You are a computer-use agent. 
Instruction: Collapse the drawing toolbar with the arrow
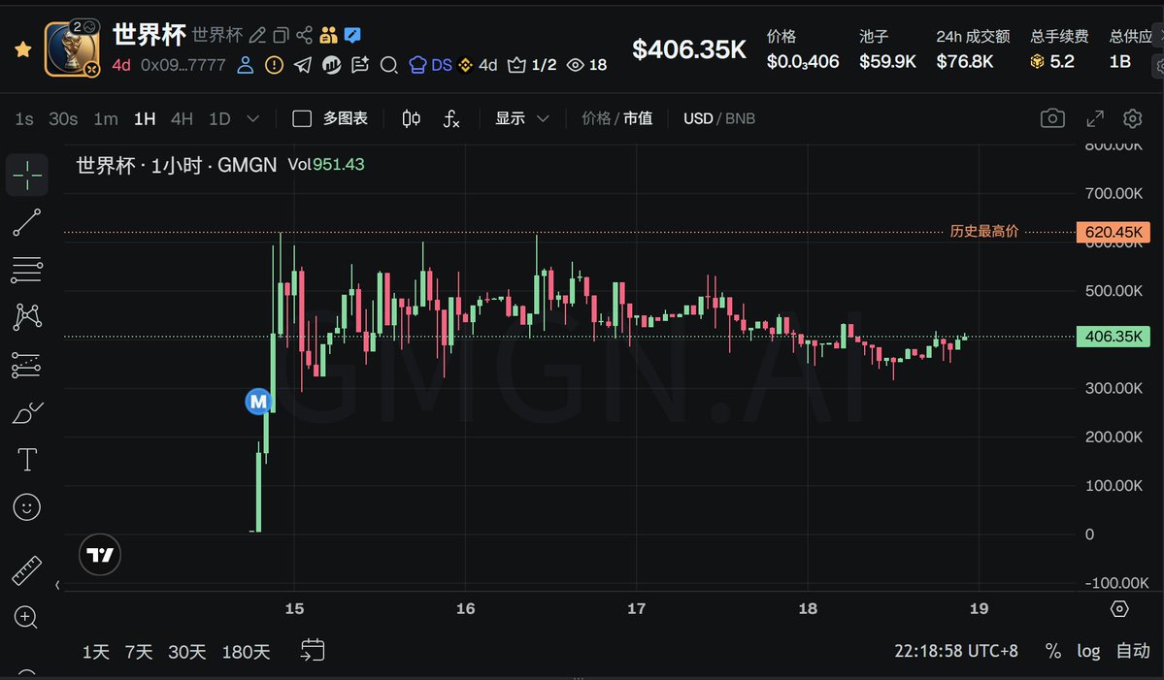(x=57, y=585)
